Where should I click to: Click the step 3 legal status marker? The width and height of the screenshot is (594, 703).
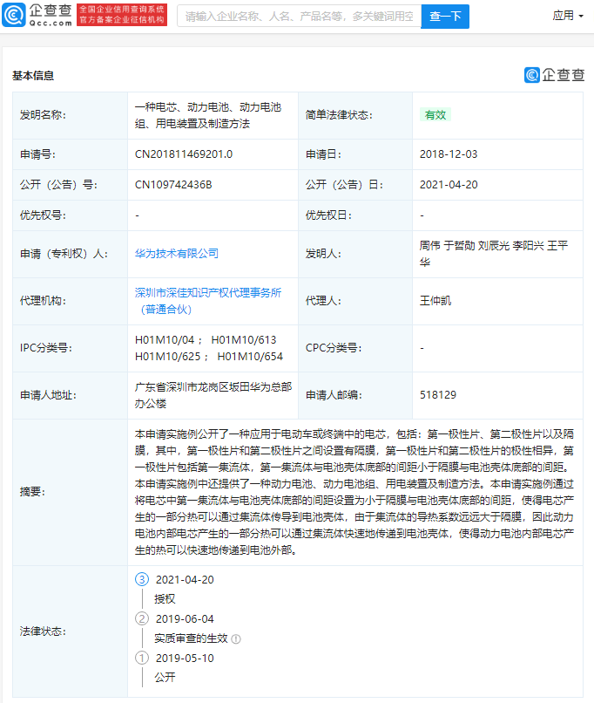point(142,580)
